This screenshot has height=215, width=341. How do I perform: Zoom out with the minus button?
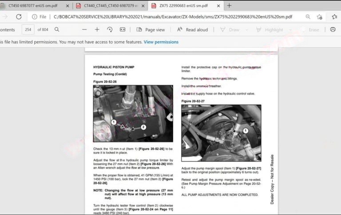pyautogui.click(x=84, y=30)
